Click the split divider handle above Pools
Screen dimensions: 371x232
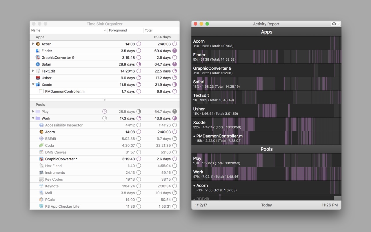coord(105,100)
